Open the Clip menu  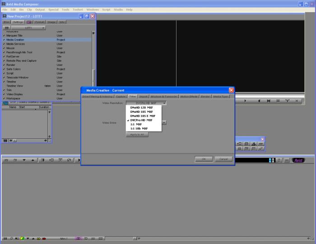click(29, 9)
